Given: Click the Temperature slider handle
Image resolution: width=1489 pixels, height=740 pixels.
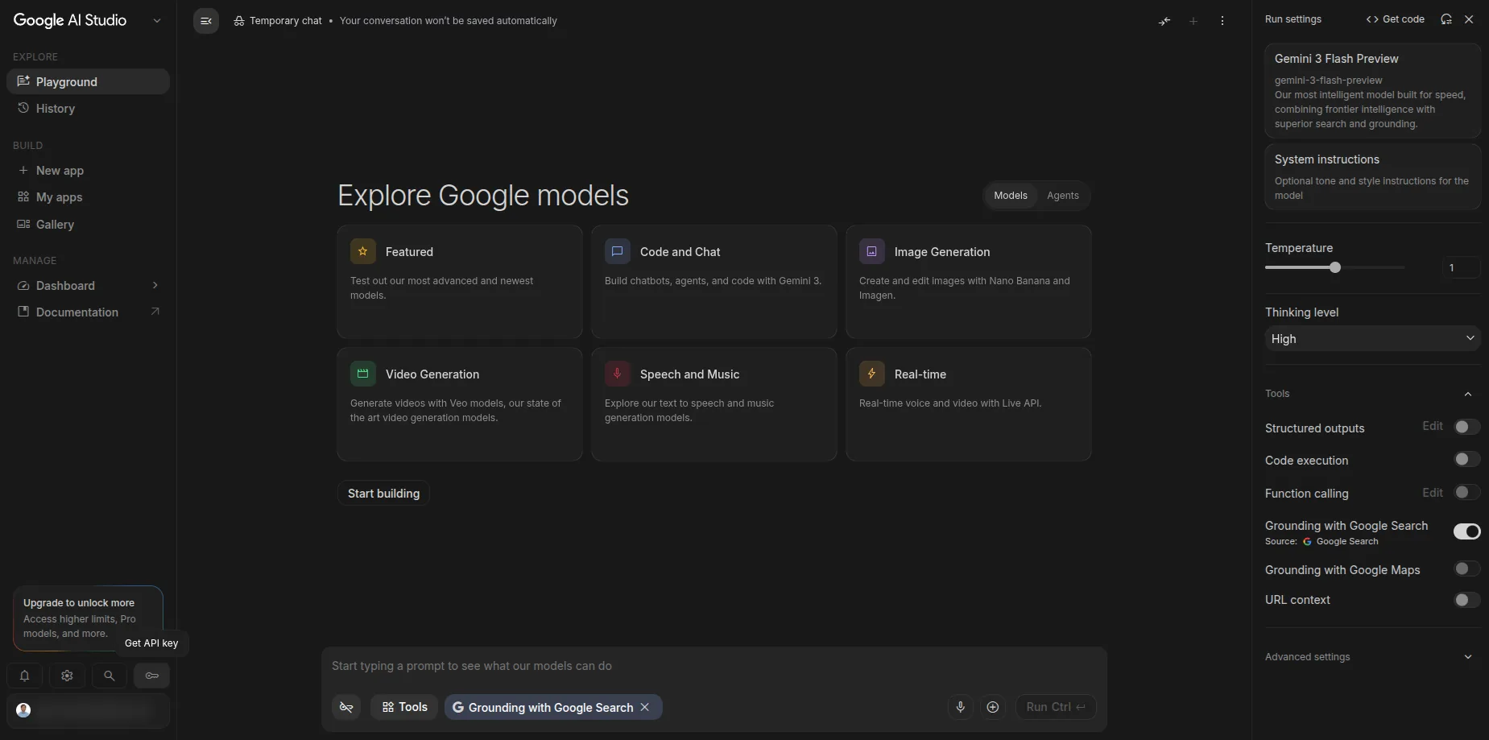Looking at the screenshot, I should point(1335,267).
